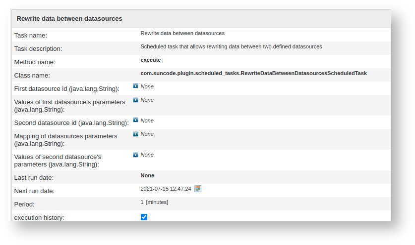The height and width of the screenshot is (245, 415).
Task: Click the Period value 1 [minutes]
Action: 154,202
